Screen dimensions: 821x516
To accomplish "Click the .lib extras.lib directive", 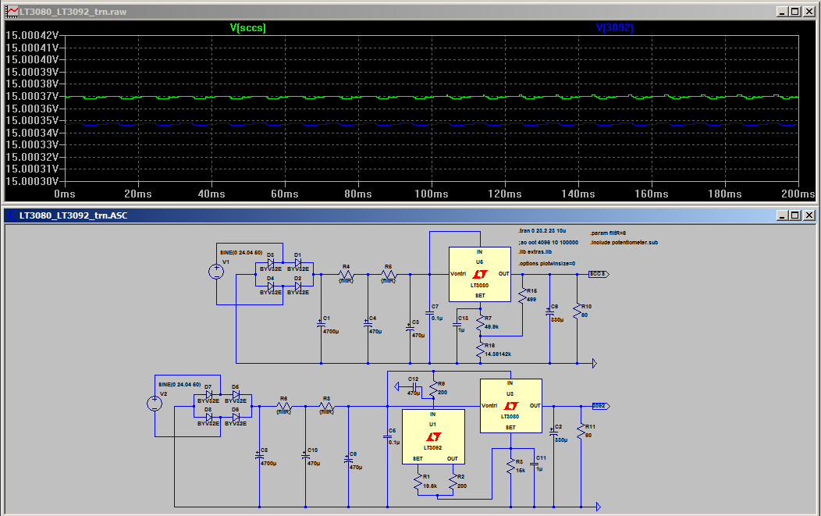I will coord(535,252).
